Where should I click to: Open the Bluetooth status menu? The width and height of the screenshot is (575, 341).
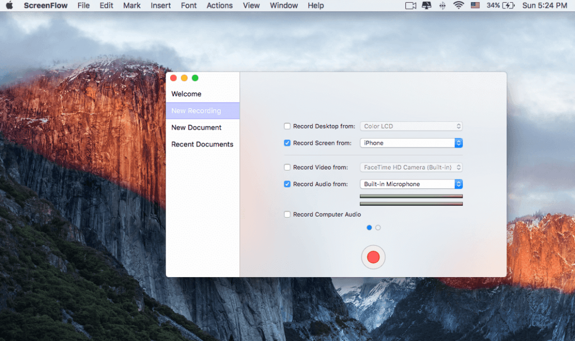coord(443,6)
